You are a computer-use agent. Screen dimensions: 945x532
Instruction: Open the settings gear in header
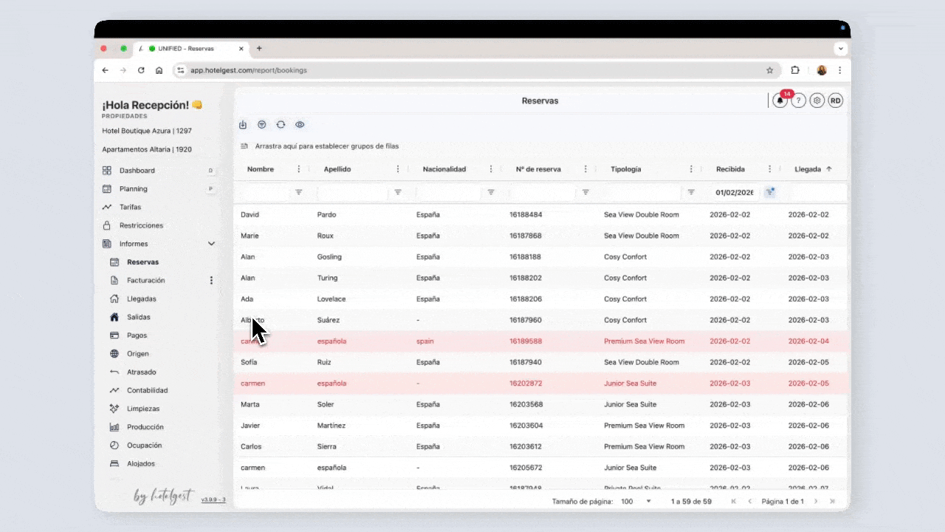817,101
